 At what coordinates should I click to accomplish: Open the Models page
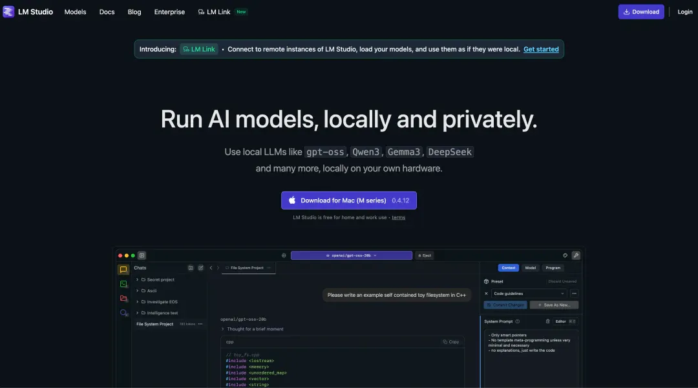[75, 12]
